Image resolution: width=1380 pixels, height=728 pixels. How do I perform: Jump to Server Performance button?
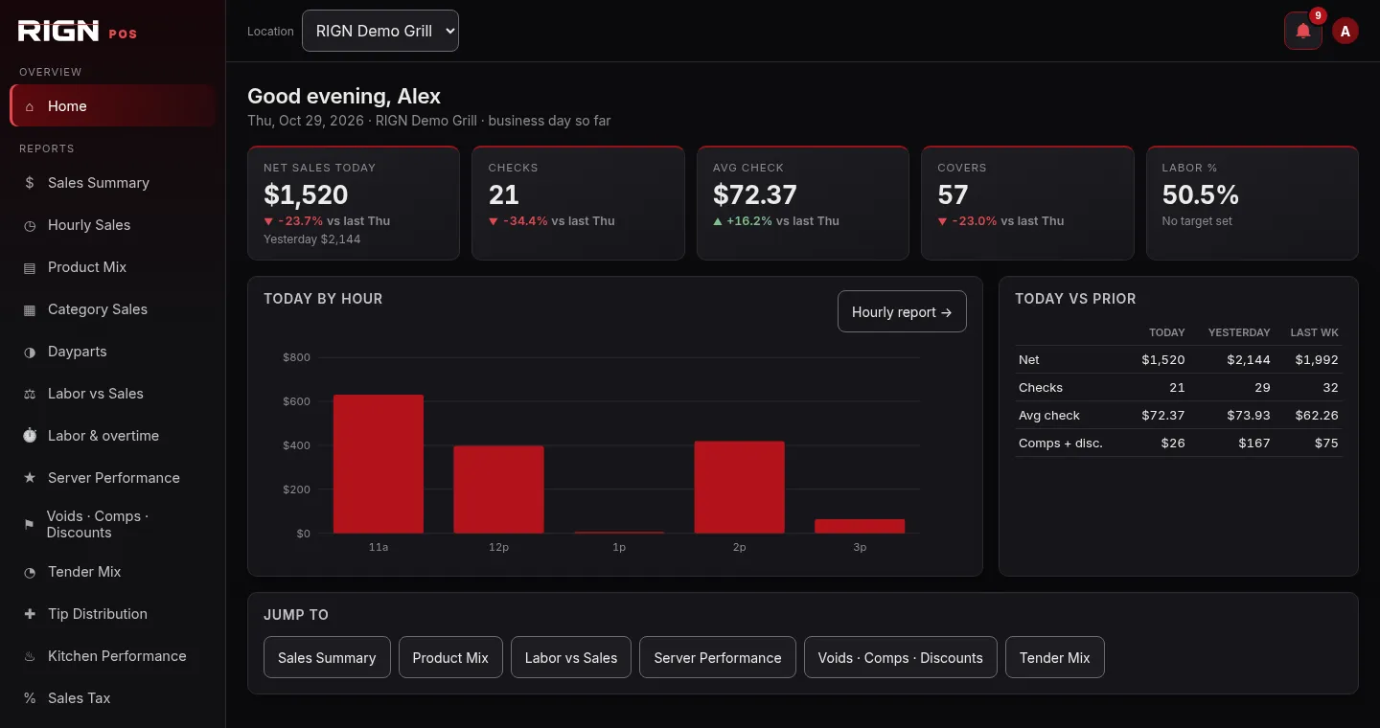coord(718,658)
